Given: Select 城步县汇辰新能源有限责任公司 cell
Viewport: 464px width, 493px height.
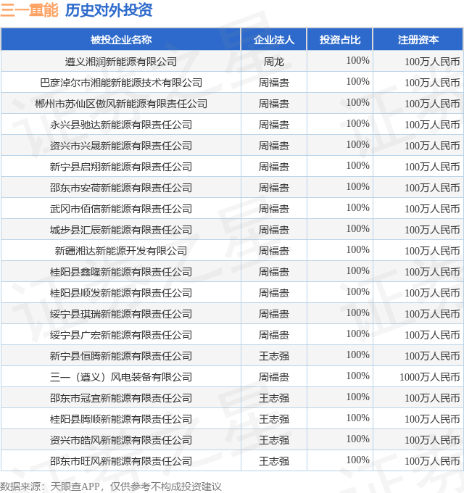Looking at the screenshot, I should (121, 230).
